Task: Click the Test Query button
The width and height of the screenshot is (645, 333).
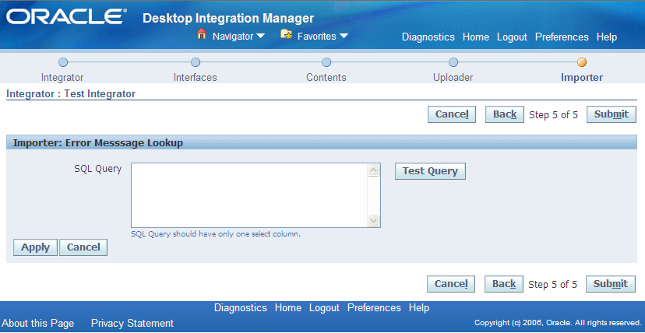Action: [x=430, y=171]
